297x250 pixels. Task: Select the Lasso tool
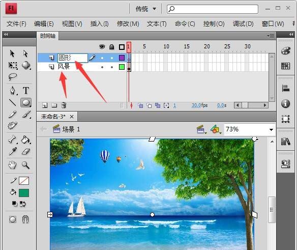13,77
